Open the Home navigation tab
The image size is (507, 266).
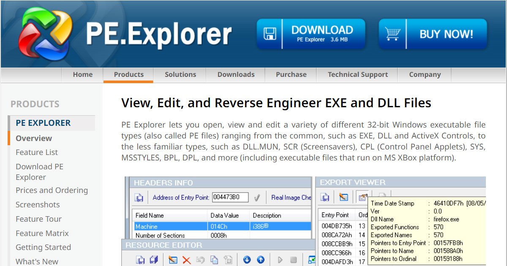coord(83,74)
